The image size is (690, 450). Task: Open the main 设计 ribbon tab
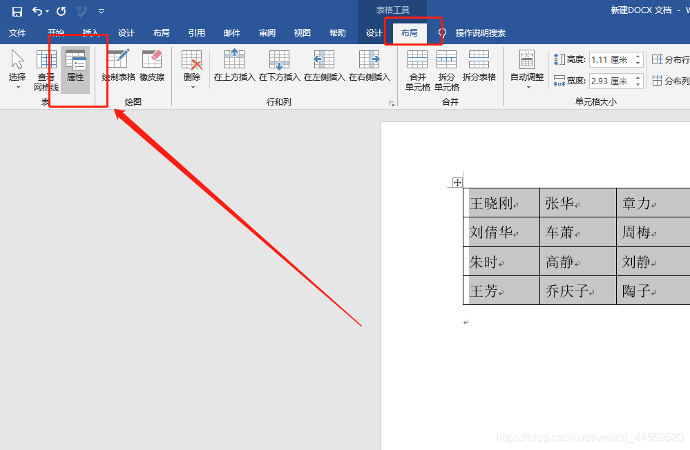[x=126, y=33]
